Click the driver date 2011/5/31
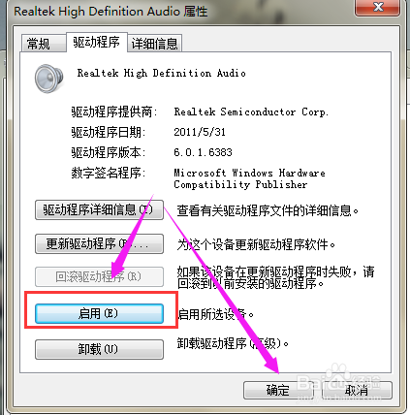 (x=200, y=132)
